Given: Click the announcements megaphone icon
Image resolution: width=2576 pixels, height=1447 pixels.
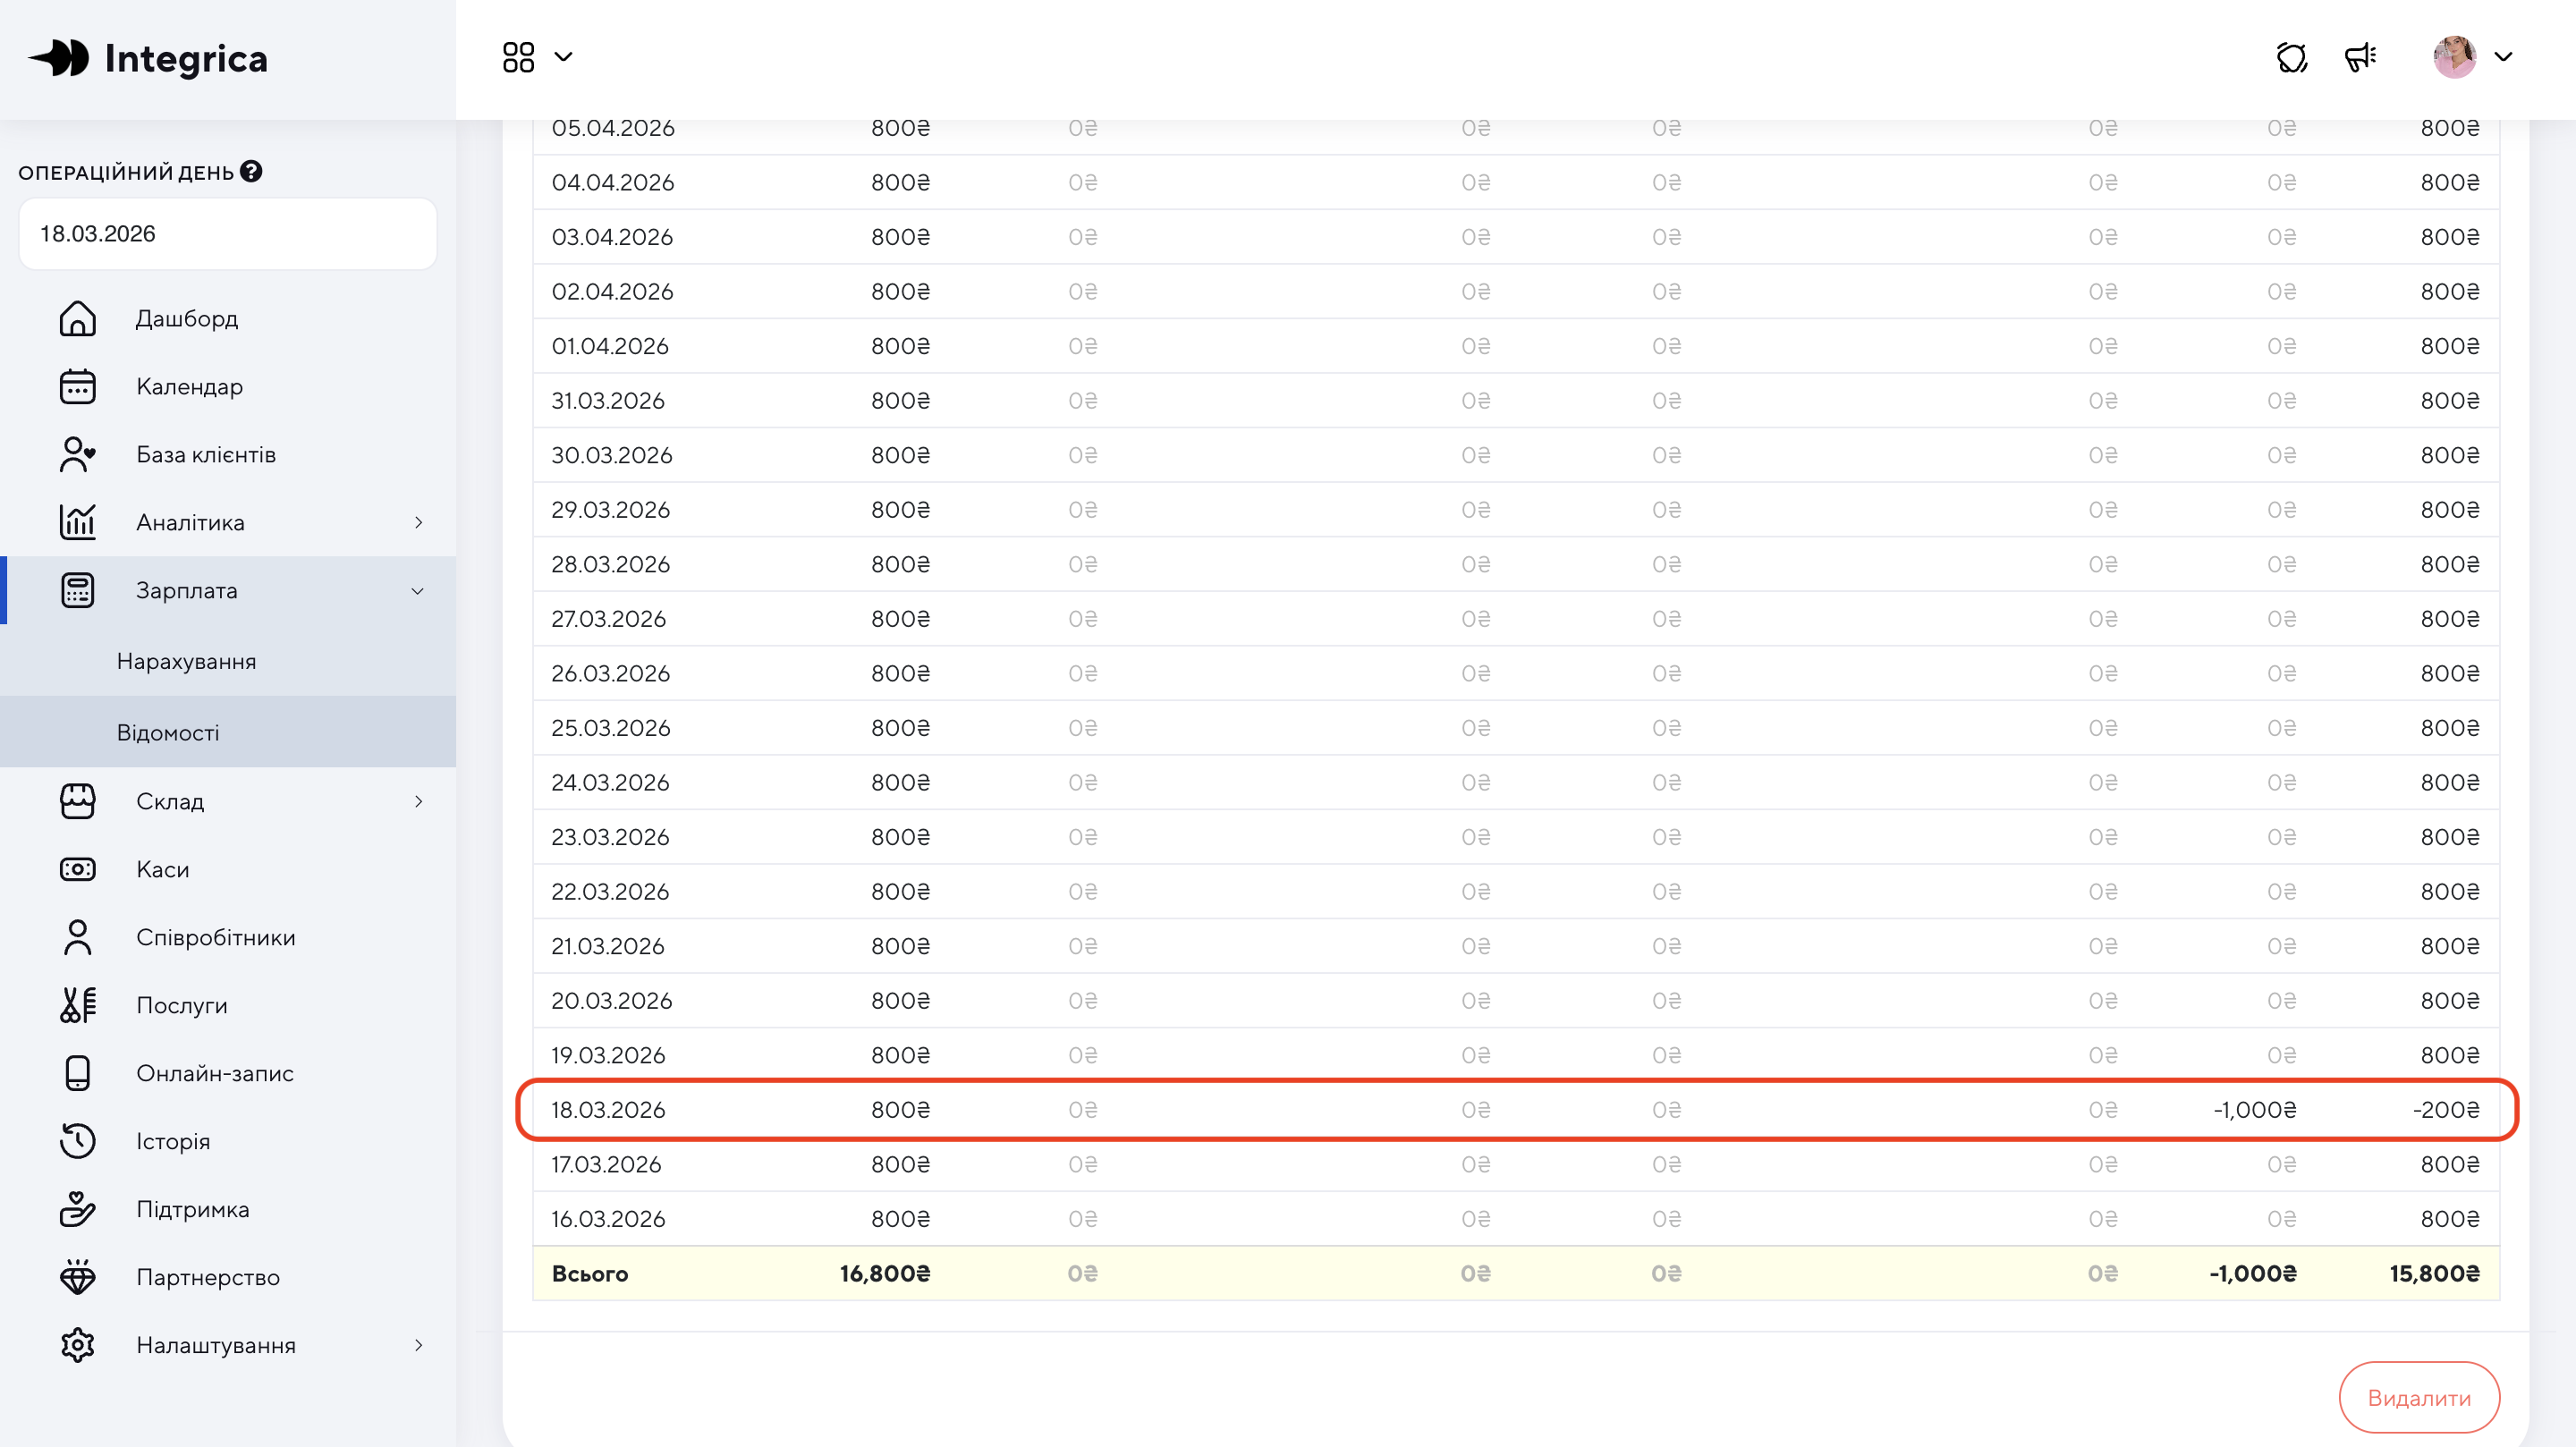Looking at the screenshot, I should point(2360,58).
